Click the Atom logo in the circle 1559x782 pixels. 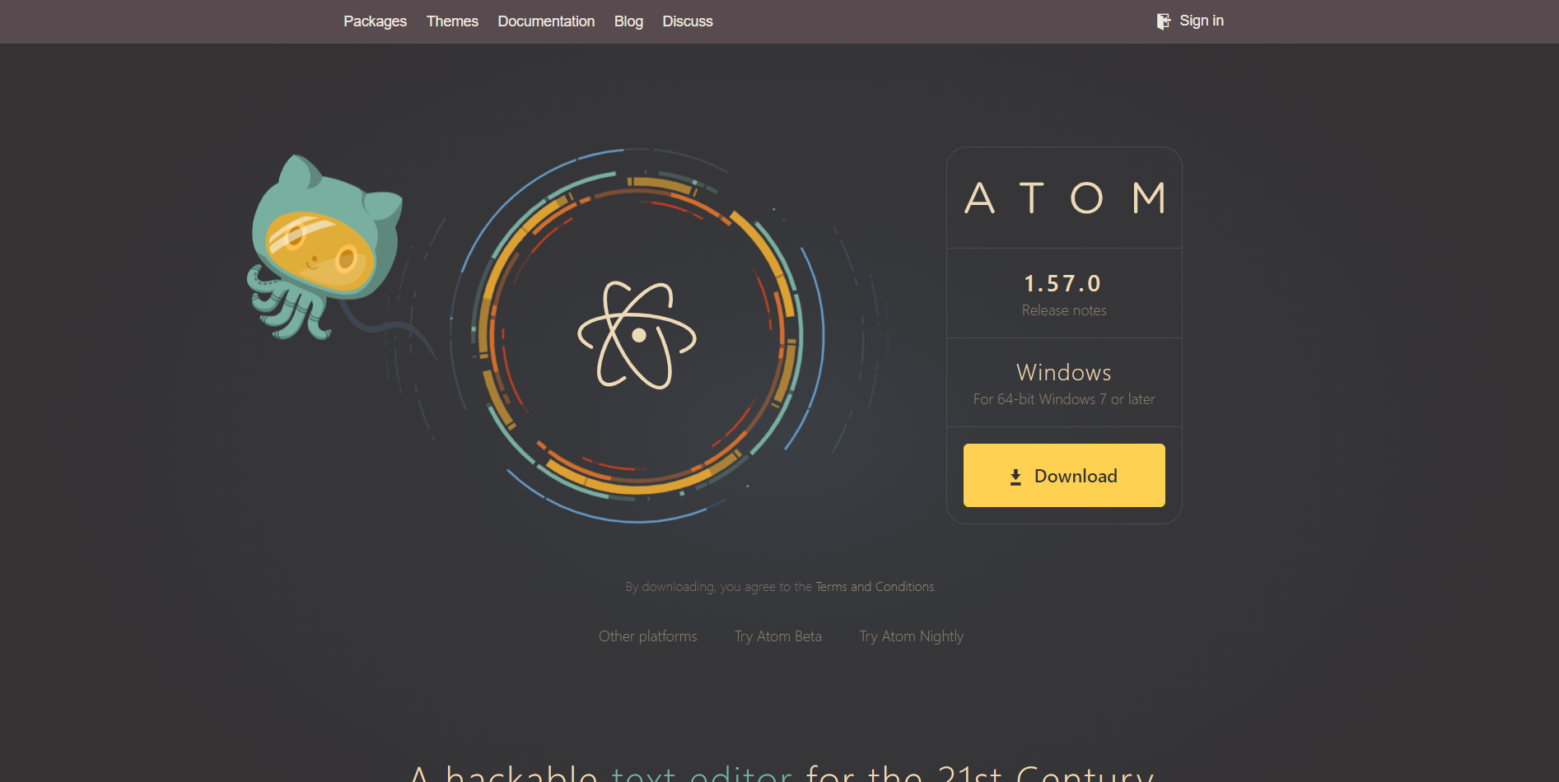point(637,335)
